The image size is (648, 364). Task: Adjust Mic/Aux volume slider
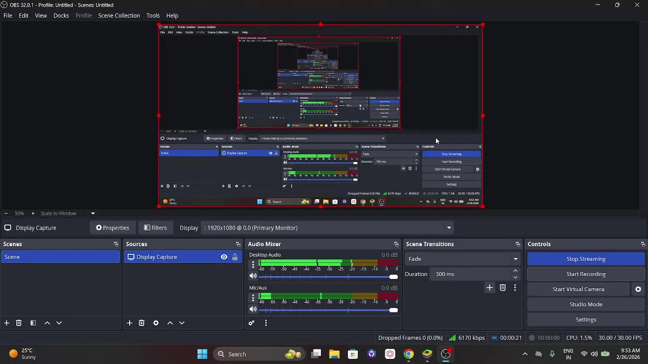tap(329, 309)
